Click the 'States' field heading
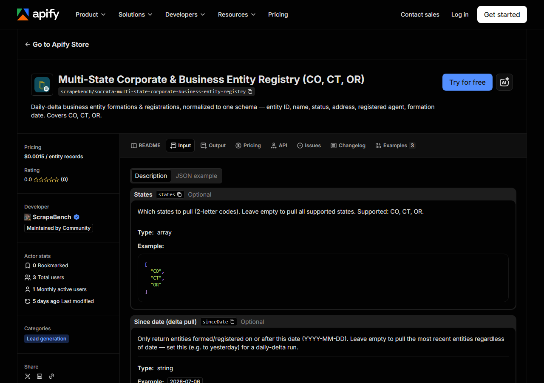Screen dimensions: 544x383 click(x=143, y=194)
